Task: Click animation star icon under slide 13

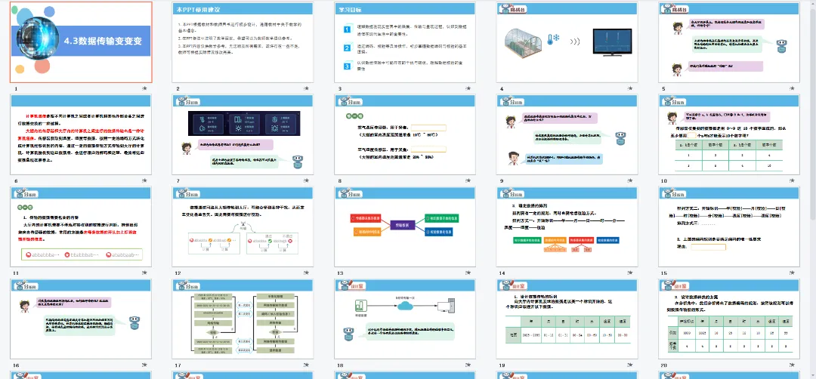Action: pos(469,273)
